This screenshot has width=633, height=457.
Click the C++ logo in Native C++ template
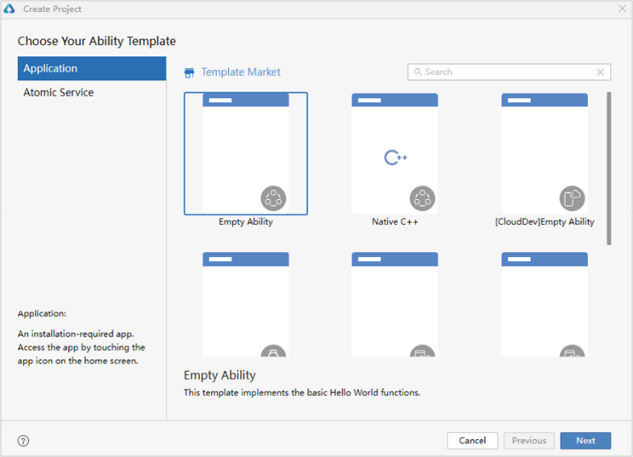pos(395,157)
